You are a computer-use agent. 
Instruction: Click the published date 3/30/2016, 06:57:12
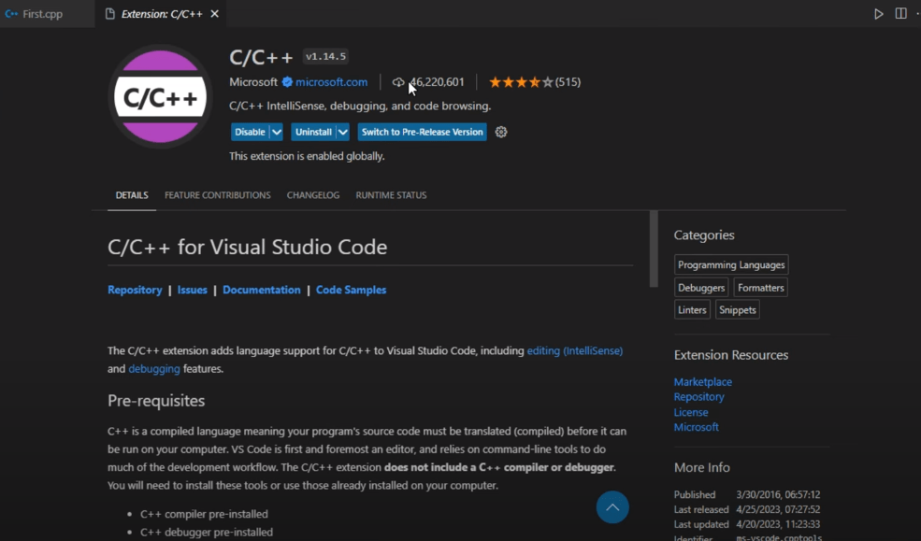[x=778, y=494]
